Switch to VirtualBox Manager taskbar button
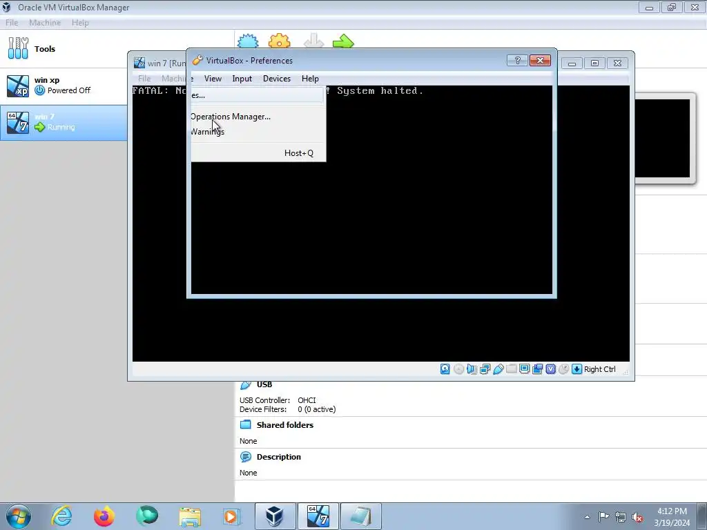 tap(275, 516)
